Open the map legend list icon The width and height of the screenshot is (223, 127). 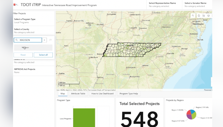coord(204,16)
